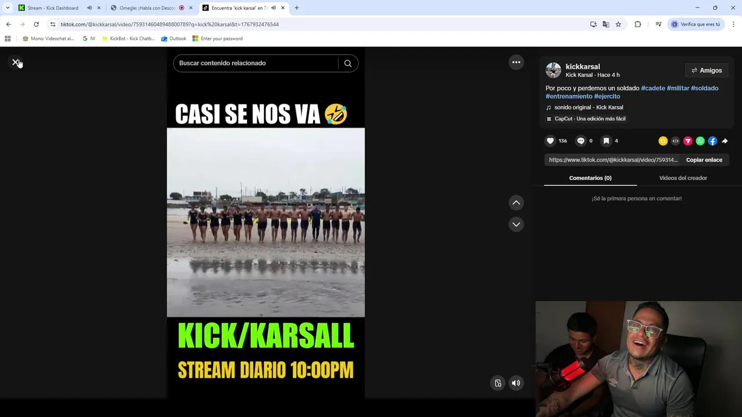Toggle auto-scroll icon beside volume button
Image resolution: width=742 pixels, height=417 pixels.
(x=498, y=383)
